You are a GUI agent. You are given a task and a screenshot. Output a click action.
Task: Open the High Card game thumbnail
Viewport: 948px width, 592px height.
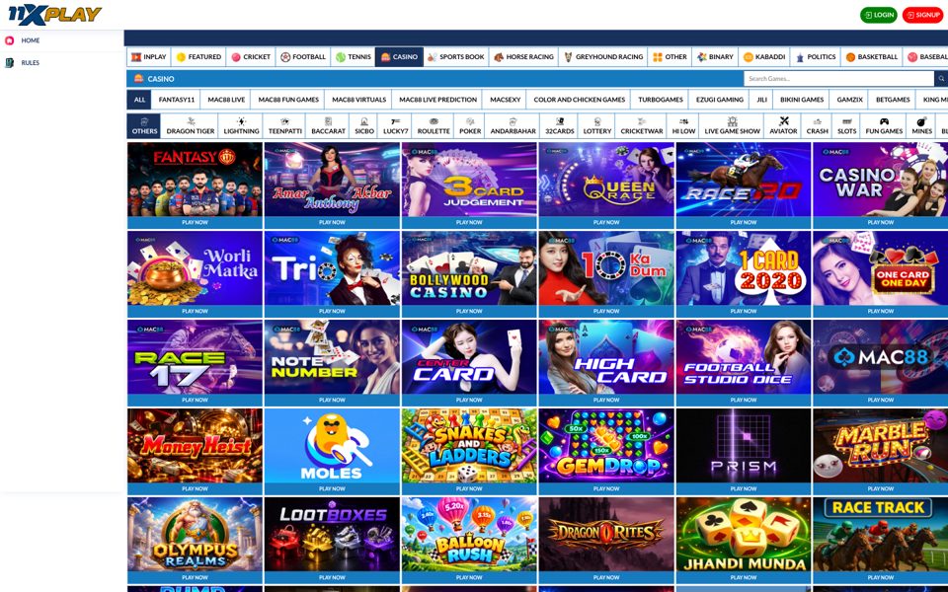tap(606, 357)
